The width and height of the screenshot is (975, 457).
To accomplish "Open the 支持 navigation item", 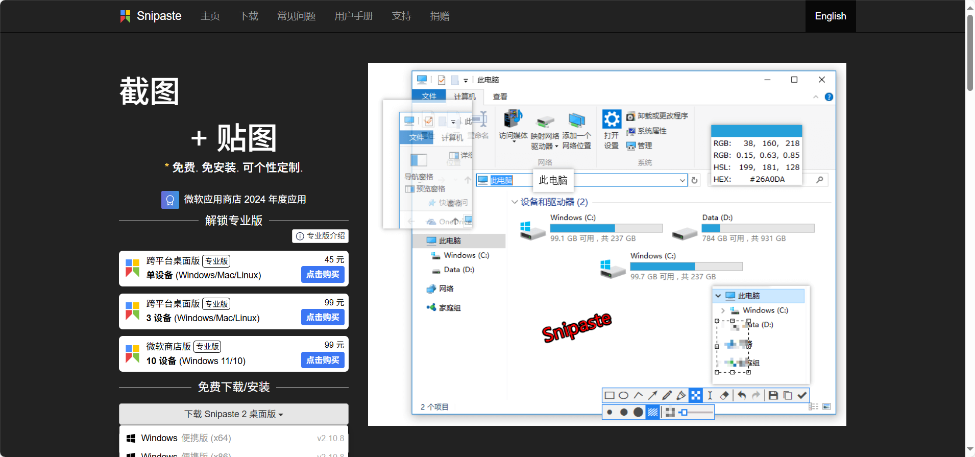I will 401,16.
